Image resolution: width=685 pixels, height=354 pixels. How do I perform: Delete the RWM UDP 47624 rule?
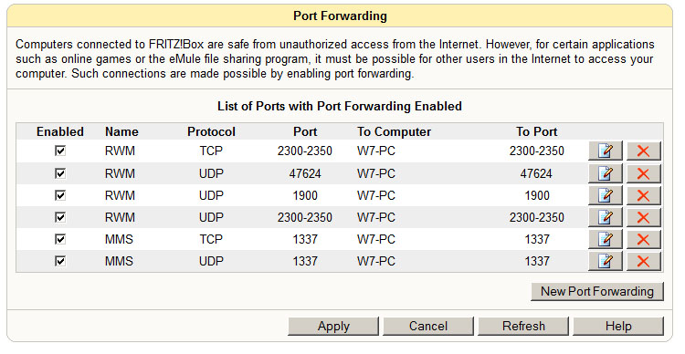pos(643,173)
